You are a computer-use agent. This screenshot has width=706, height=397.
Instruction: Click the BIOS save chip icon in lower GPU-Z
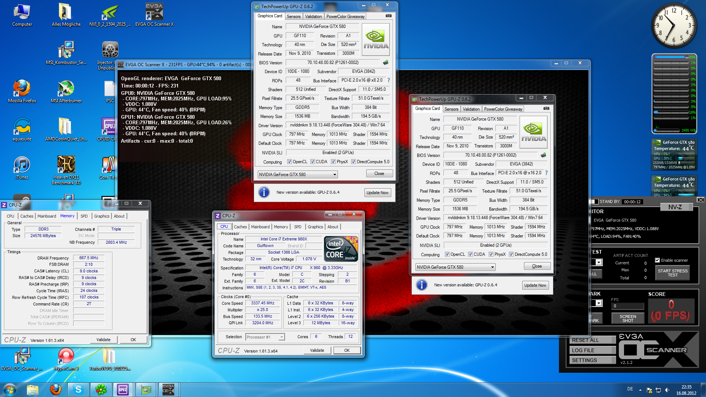click(543, 155)
